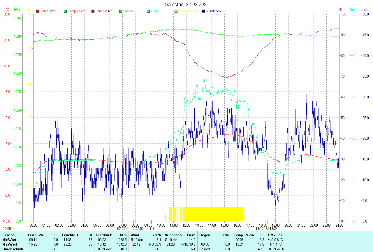Click the wind maximum NO 23.9
373x252 pixels.
click(155, 244)
